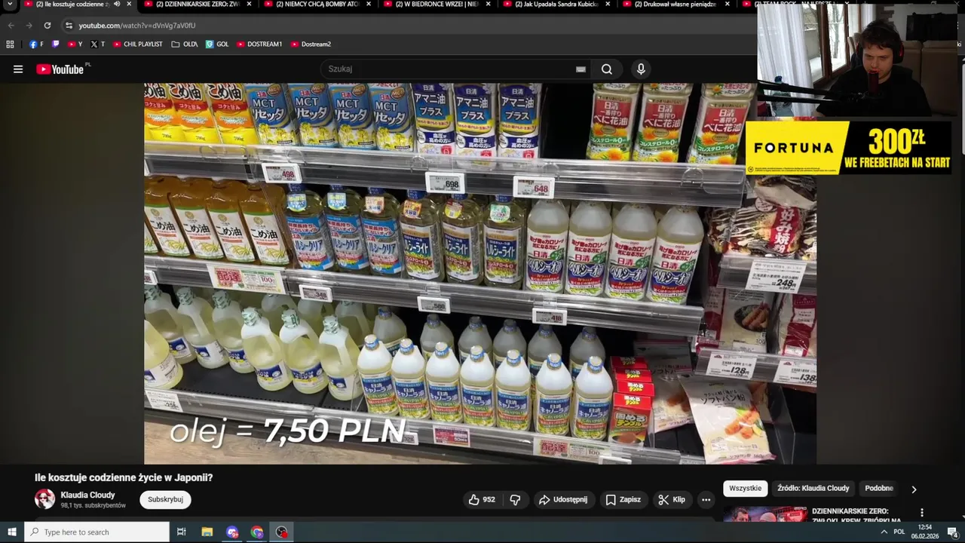This screenshot has width=965, height=543.
Task: Open Klaudia Cloudy channel name link
Action: point(87,495)
